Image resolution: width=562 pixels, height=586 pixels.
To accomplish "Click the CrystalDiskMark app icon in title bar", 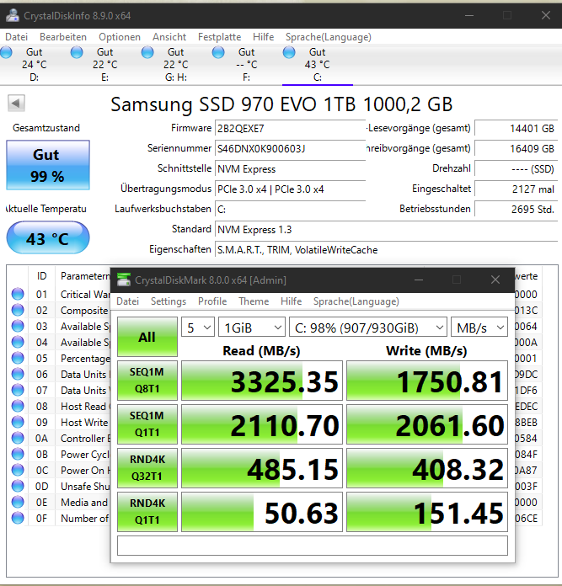I will pyautogui.click(x=124, y=280).
